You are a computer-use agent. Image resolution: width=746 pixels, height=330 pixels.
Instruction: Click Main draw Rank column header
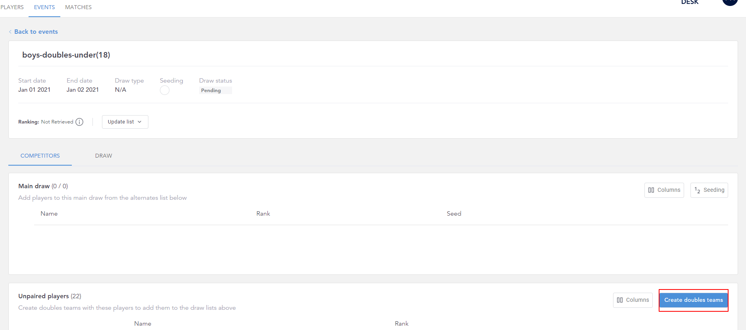click(x=263, y=214)
